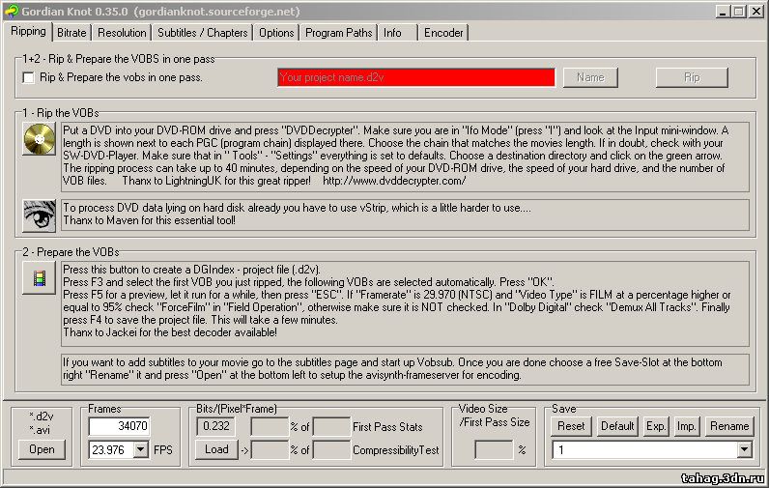Expand the FPS dropdown showing 23.976
The image size is (769, 488).
[140, 449]
